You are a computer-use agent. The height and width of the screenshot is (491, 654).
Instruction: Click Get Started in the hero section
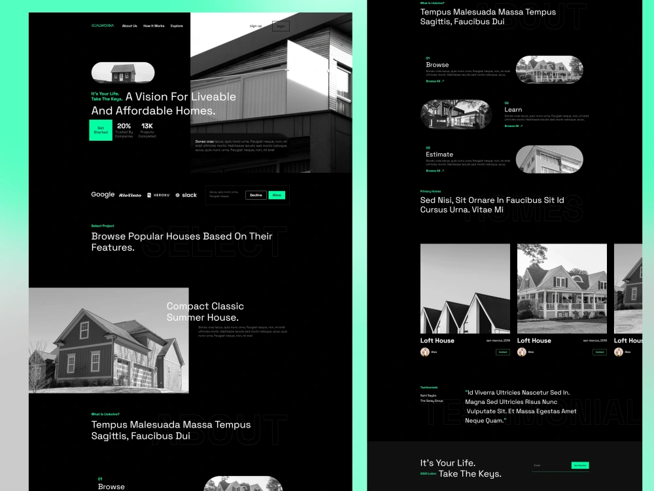pos(100,130)
